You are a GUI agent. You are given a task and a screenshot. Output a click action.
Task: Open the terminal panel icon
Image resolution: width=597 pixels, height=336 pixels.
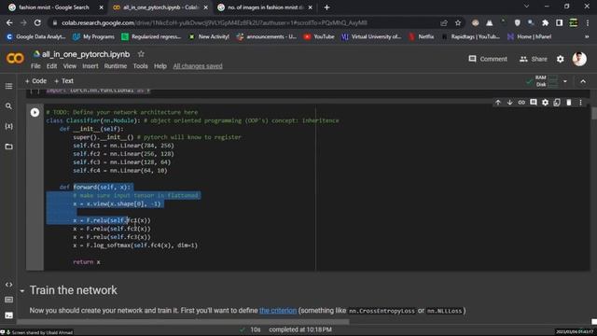click(x=8, y=315)
